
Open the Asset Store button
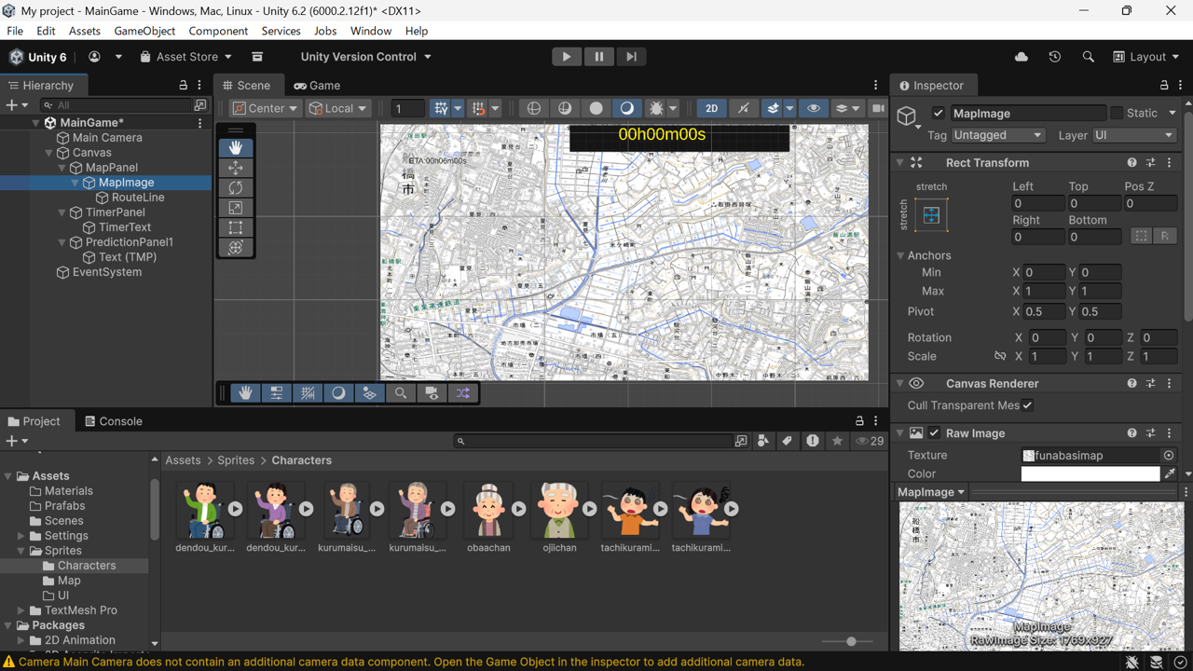point(185,57)
